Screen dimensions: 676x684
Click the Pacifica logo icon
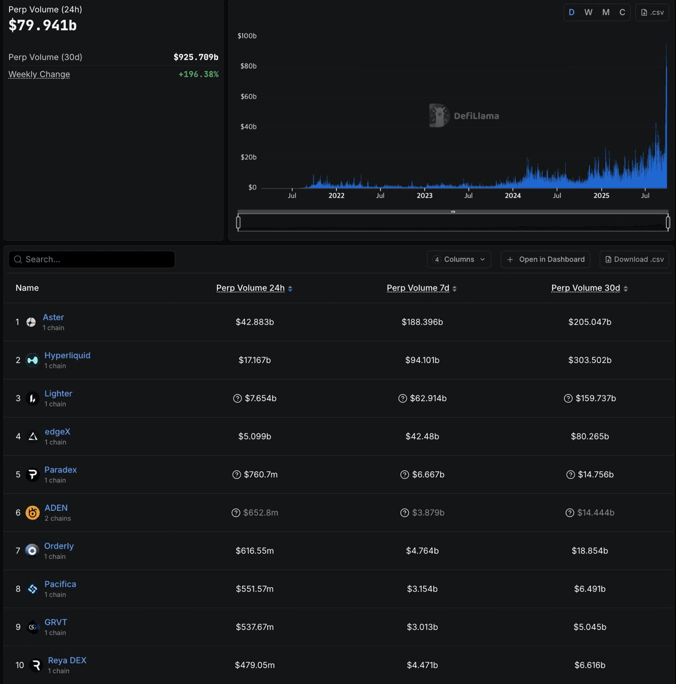(x=33, y=589)
